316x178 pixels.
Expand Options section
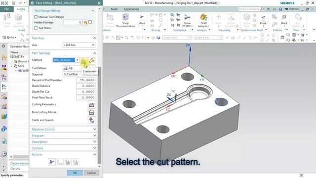coord(64,148)
